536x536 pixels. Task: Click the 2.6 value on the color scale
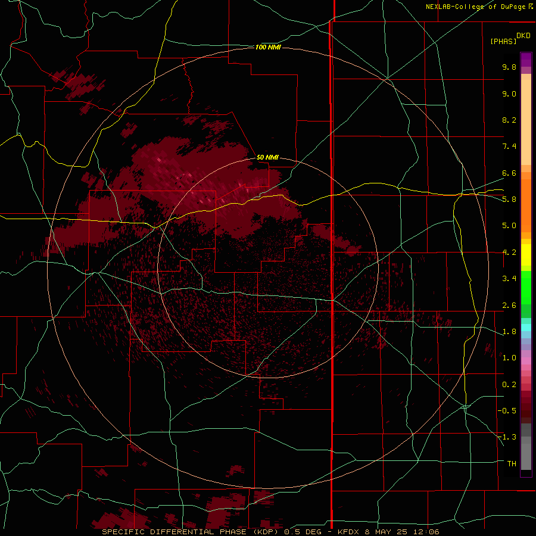click(509, 306)
